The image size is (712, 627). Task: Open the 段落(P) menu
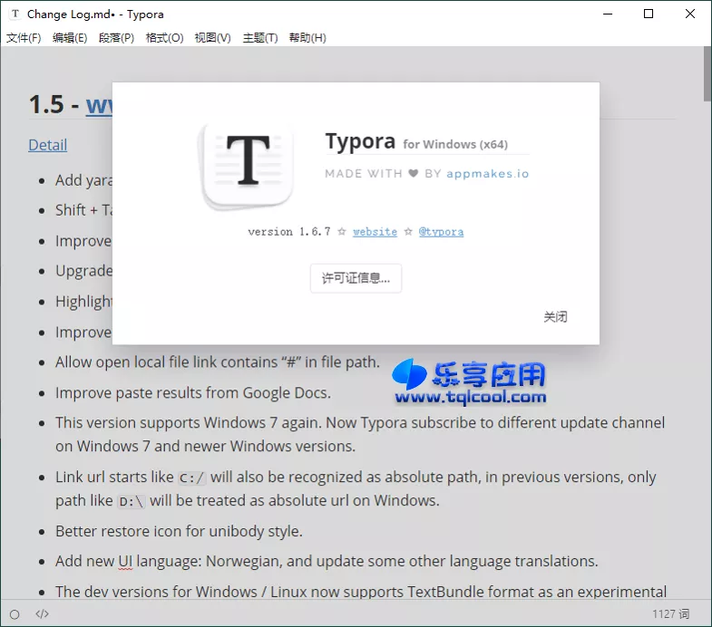click(x=116, y=38)
